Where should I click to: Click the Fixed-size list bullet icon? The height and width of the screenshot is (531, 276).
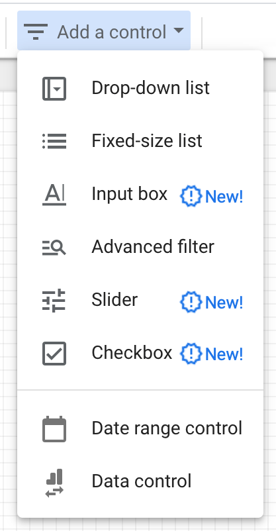coord(54,141)
